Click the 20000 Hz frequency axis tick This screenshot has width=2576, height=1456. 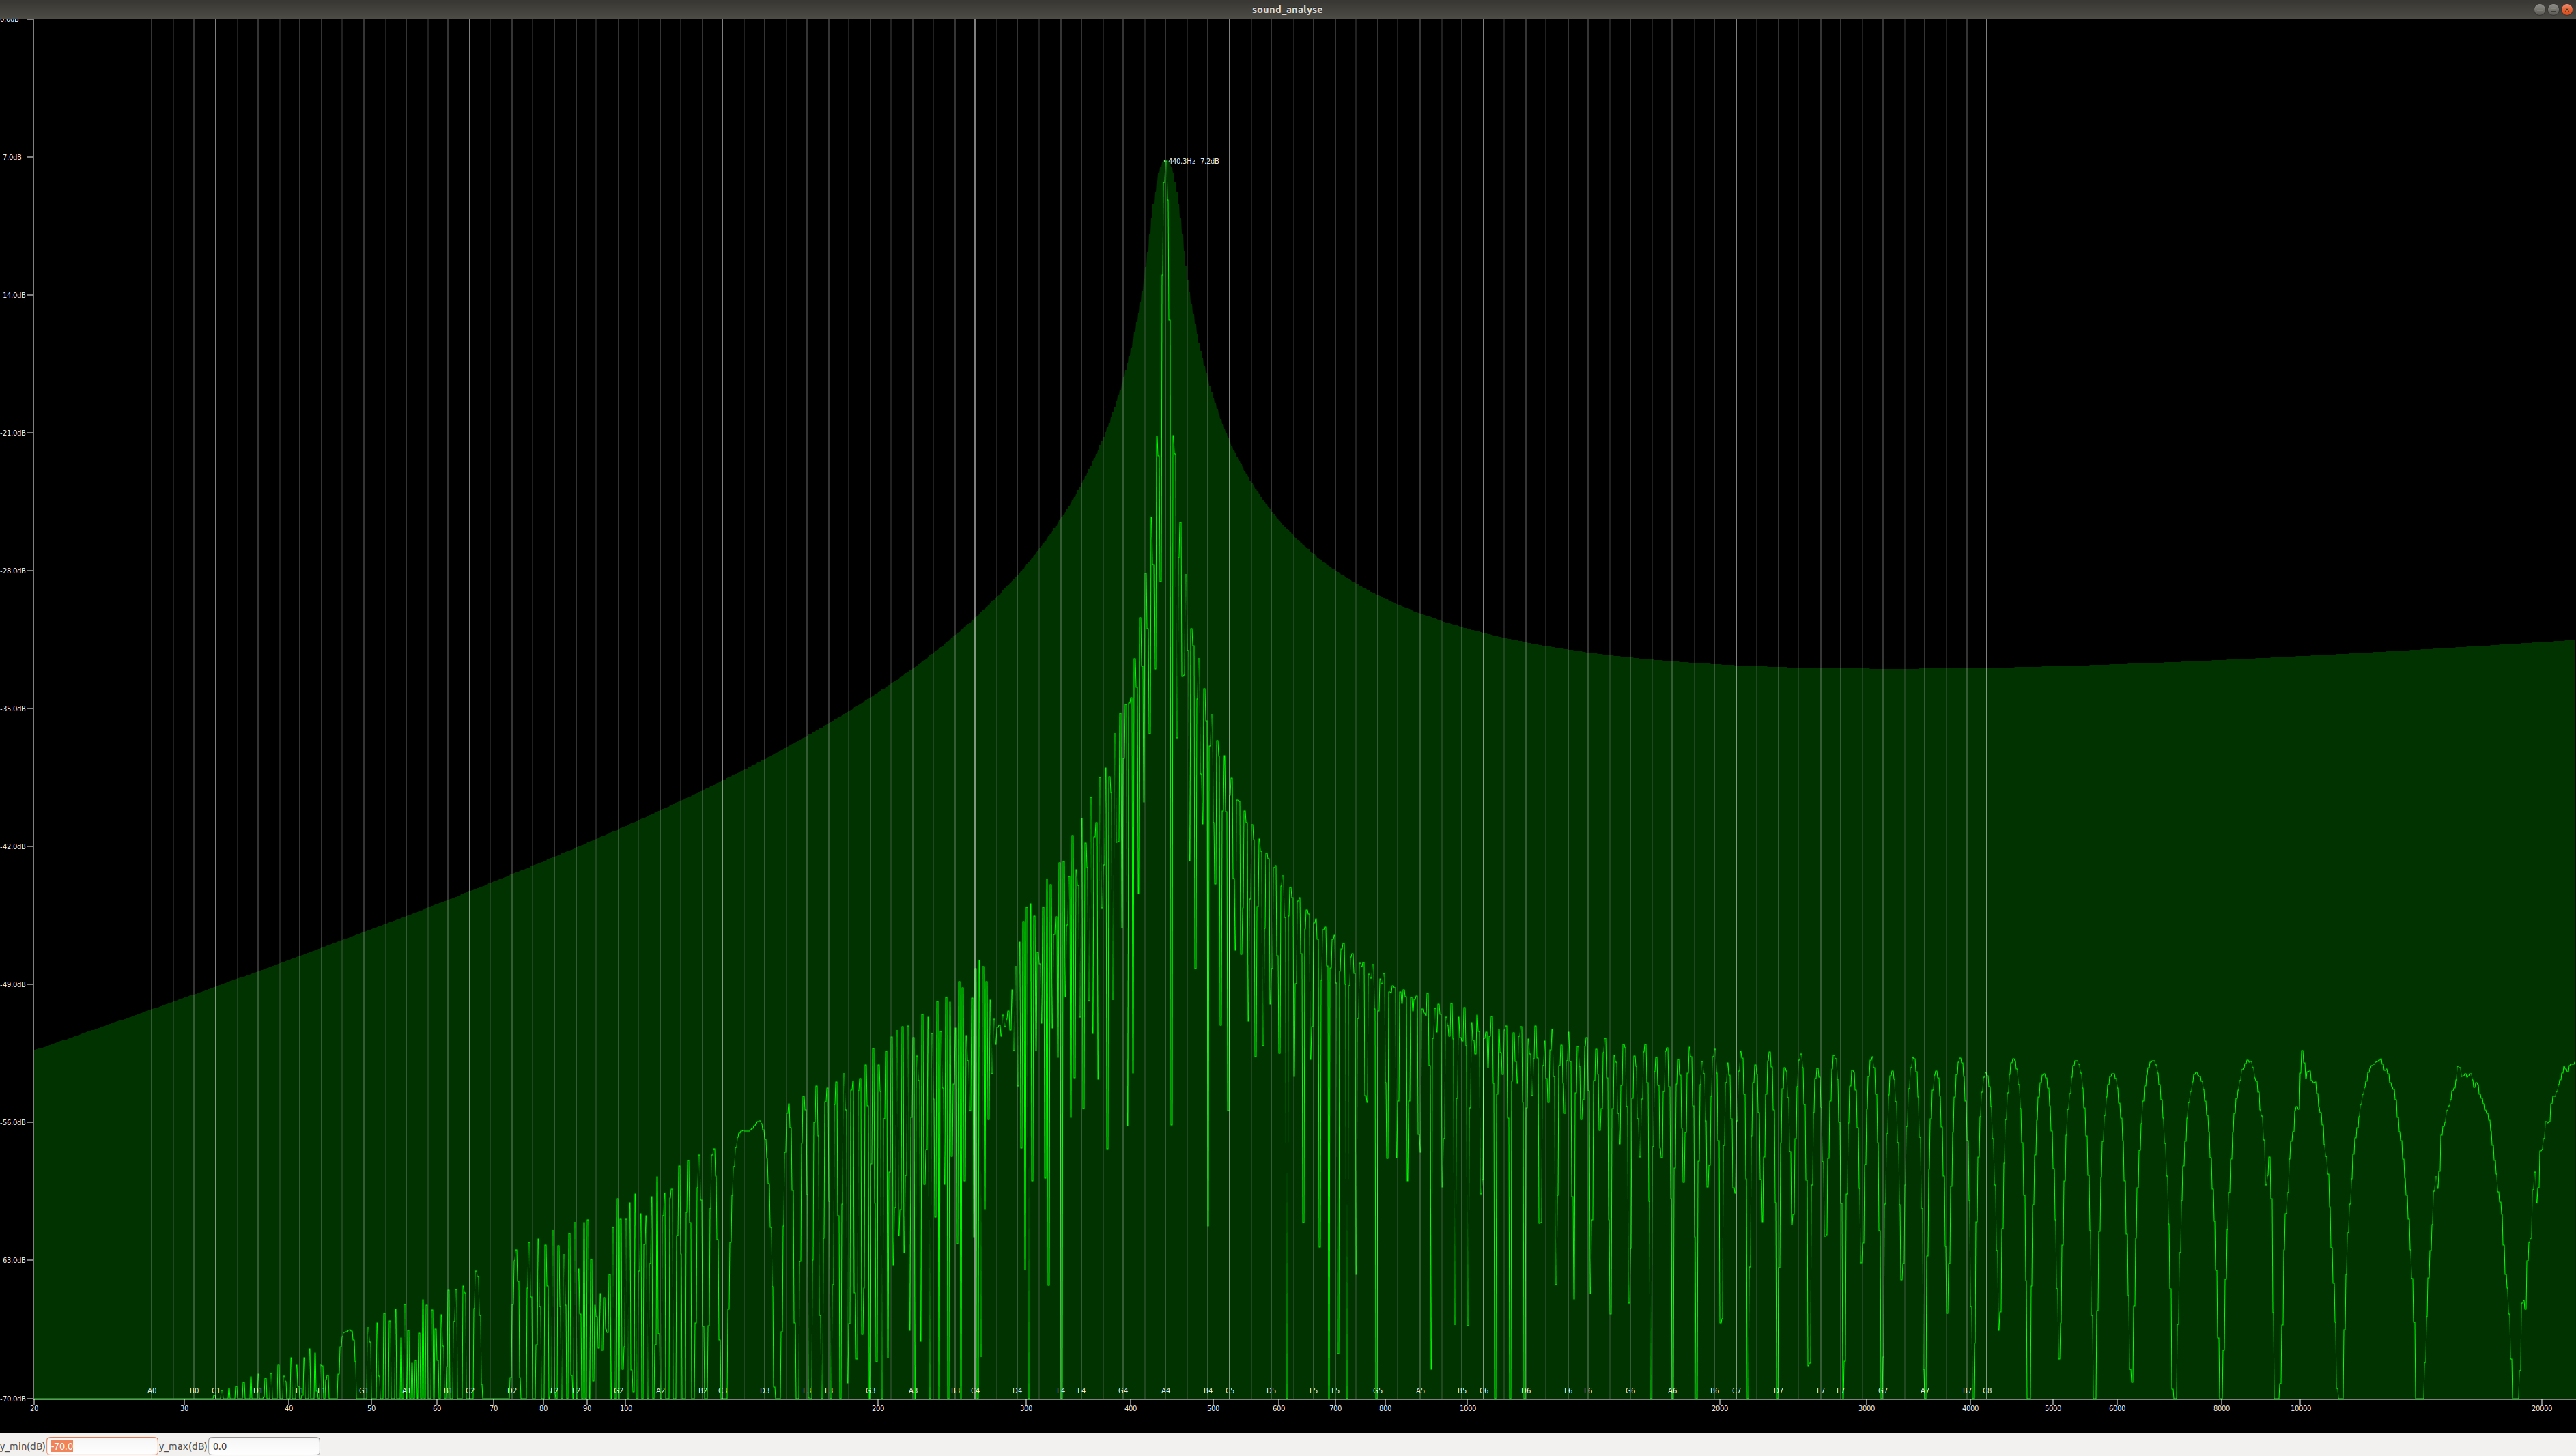(x=2541, y=1408)
